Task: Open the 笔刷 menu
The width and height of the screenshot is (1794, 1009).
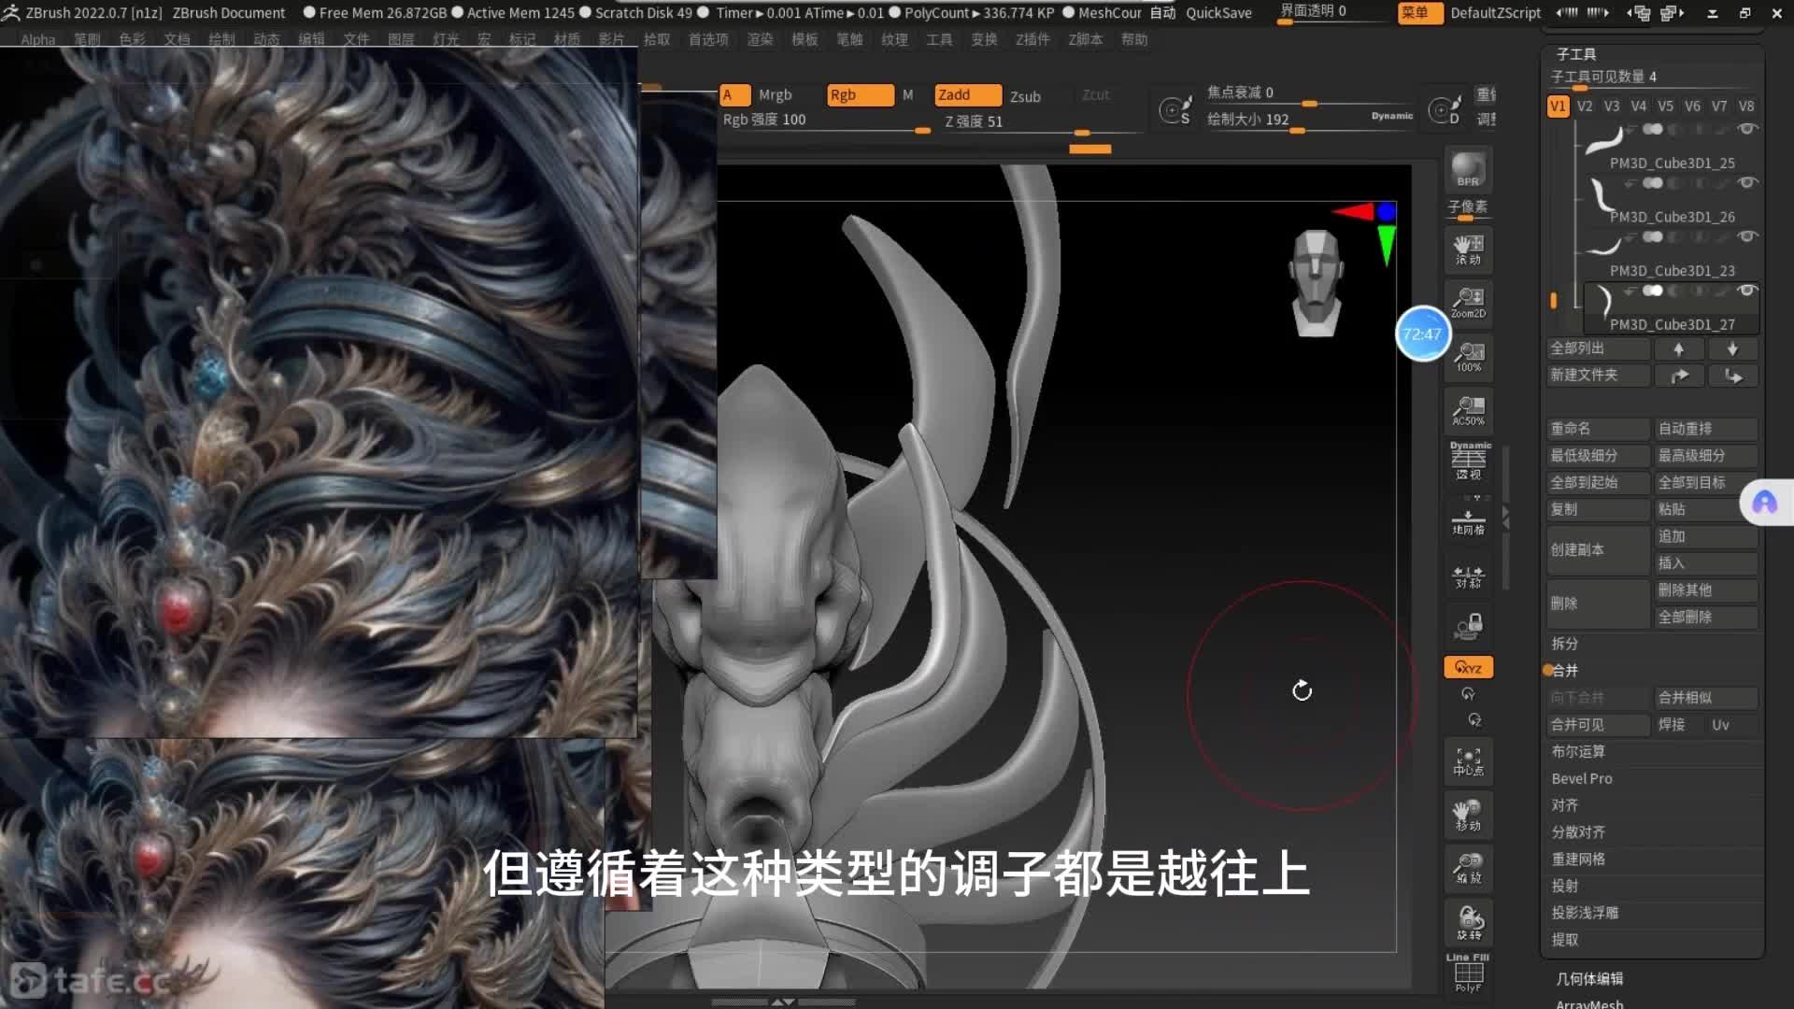Action: (87, 39)
